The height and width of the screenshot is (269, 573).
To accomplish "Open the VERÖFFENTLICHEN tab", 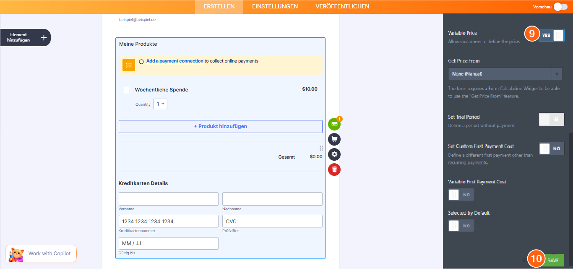I will (x=342, y=7).
